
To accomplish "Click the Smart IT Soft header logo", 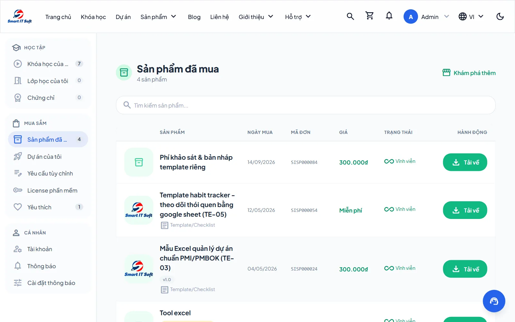I will pyautogui.click(x=20, y=16).
